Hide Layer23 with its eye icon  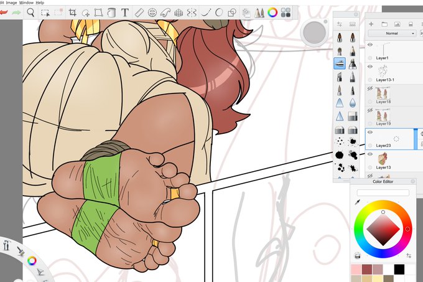point(370,132)
